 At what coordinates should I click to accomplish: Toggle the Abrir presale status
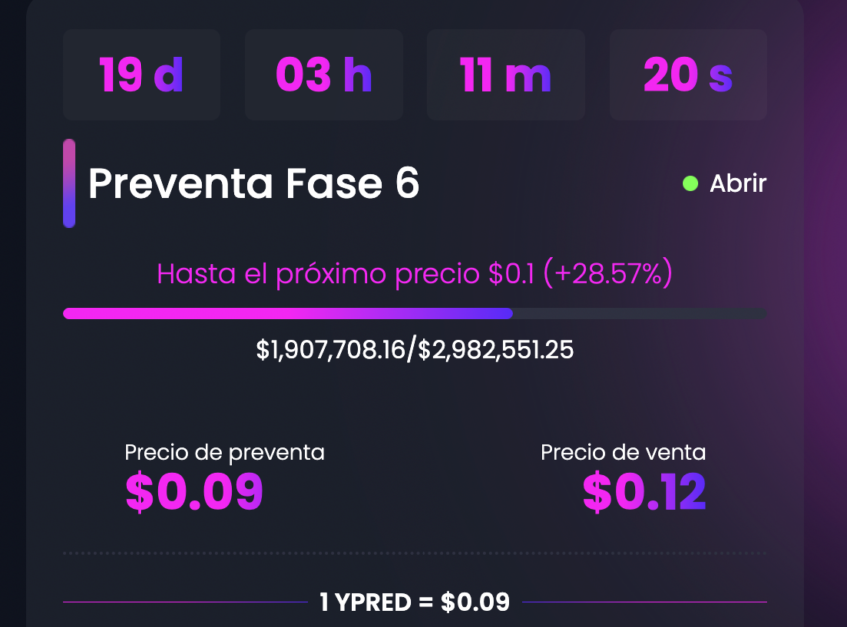pos(737,183)
